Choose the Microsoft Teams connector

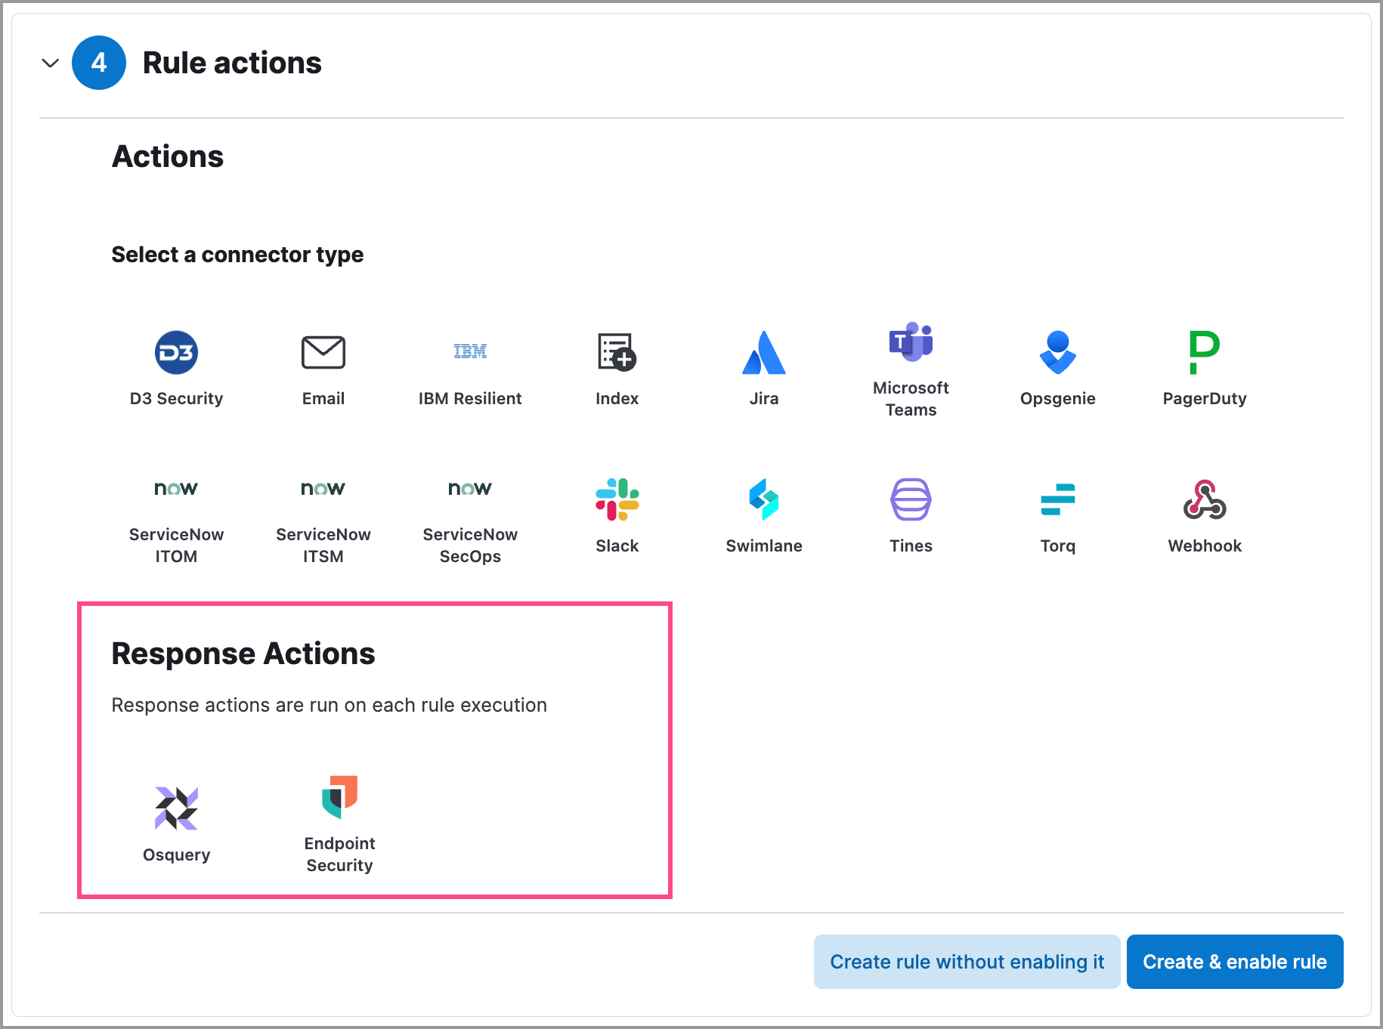(x=911, y=368)
